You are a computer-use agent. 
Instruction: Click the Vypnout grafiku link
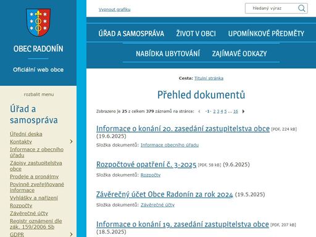[x=114, y=9]
